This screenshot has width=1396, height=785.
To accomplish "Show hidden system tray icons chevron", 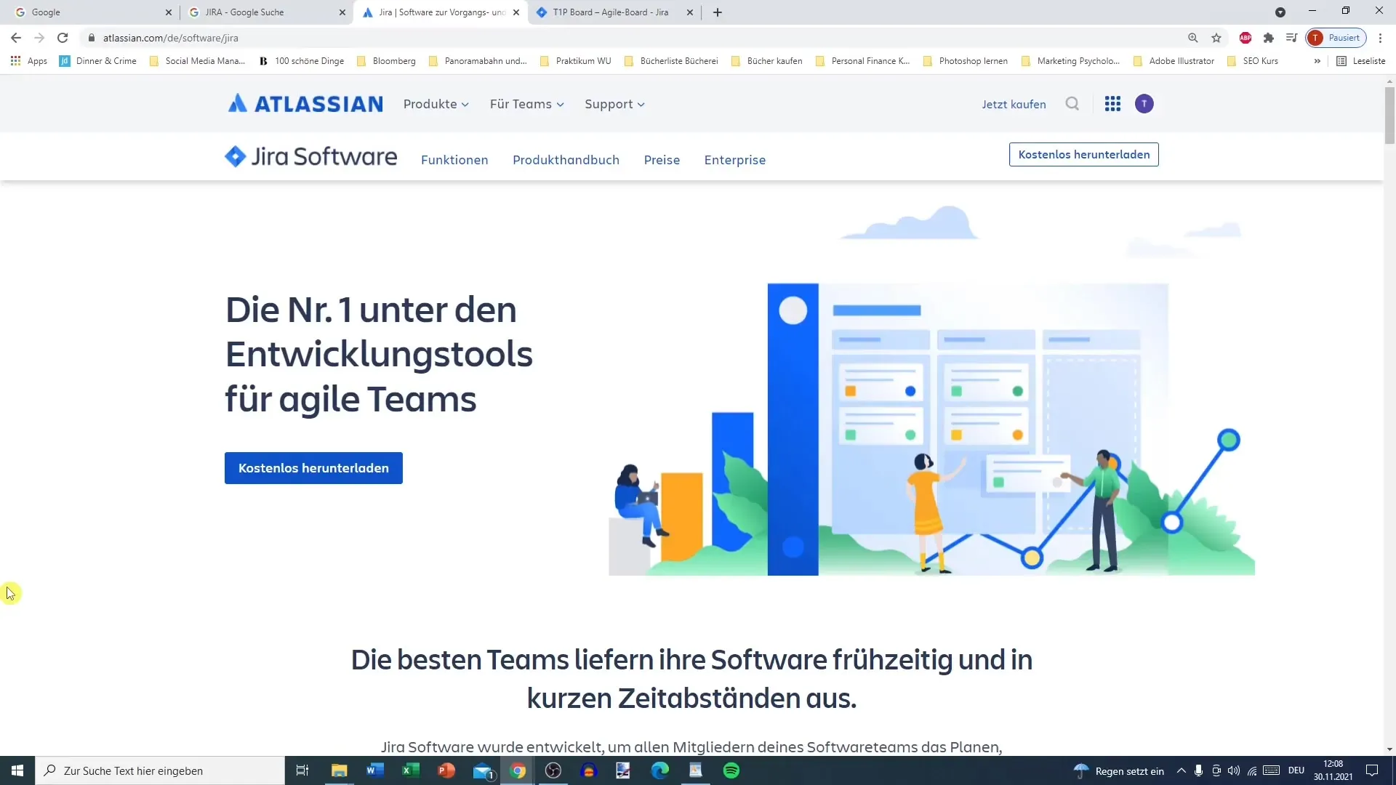I will (1181, 770).
